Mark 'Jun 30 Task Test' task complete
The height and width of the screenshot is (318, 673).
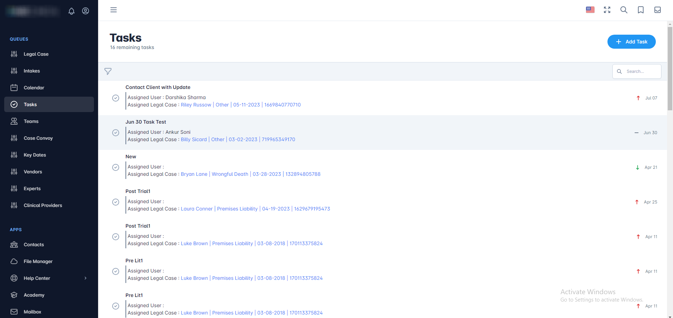click(x=116, y=133)
